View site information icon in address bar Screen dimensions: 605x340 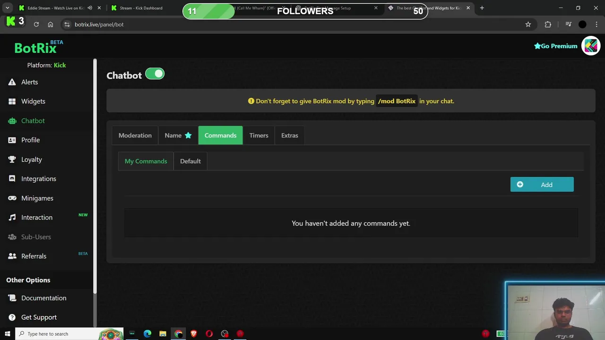coord(67,25)
